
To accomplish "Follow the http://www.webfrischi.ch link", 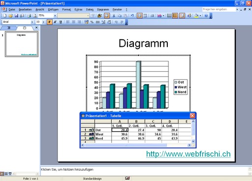I will (189, 154).
